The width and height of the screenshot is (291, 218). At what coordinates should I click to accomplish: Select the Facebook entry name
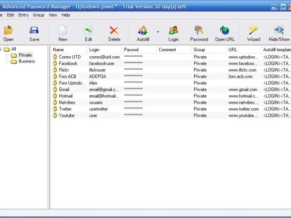pyautogui.click(x=68, y=63)
